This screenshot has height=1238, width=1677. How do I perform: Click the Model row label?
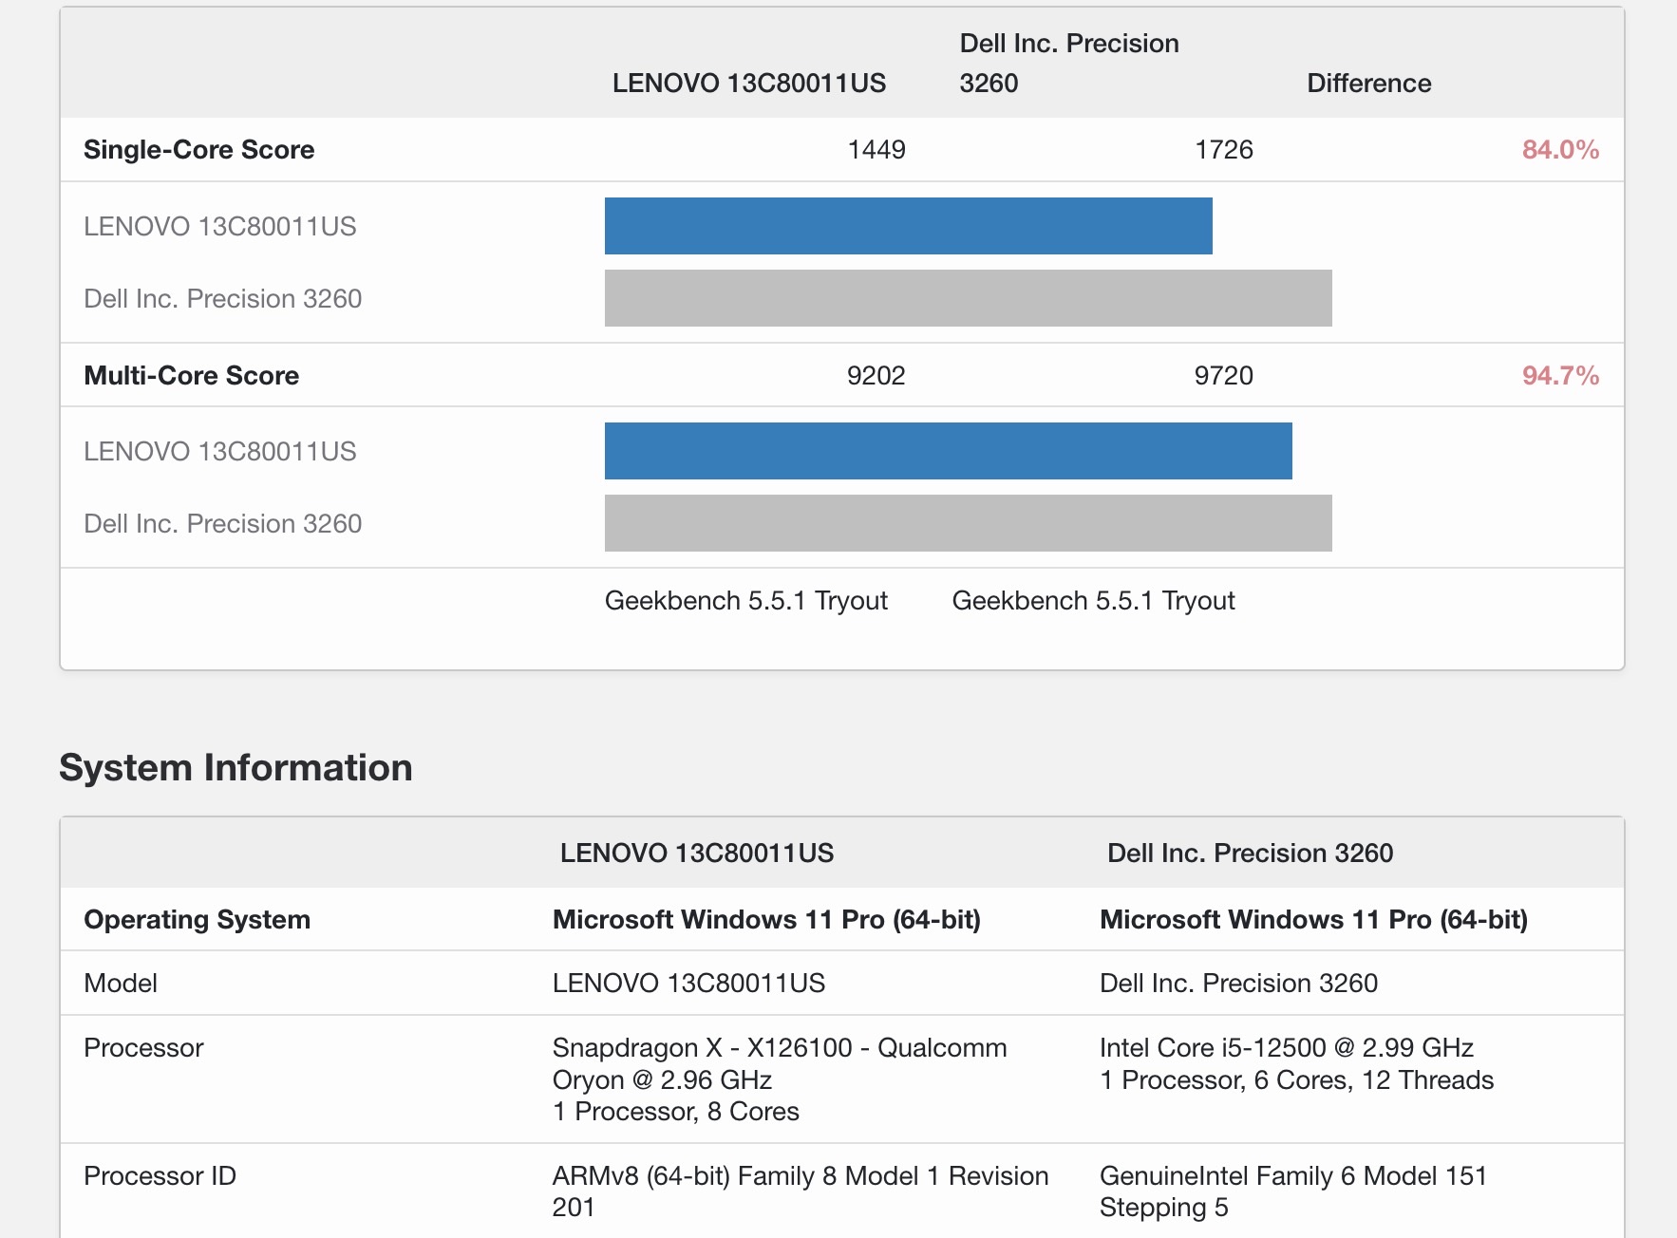click(121, 984)
